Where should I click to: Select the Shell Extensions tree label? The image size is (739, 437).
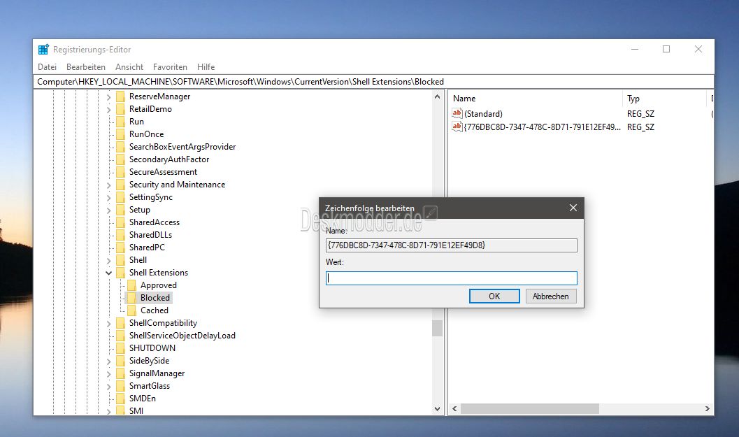[159, 273]
